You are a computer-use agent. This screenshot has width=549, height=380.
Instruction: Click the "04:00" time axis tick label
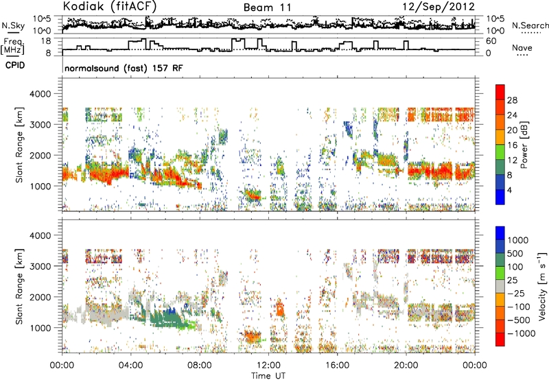coord(131,366)
